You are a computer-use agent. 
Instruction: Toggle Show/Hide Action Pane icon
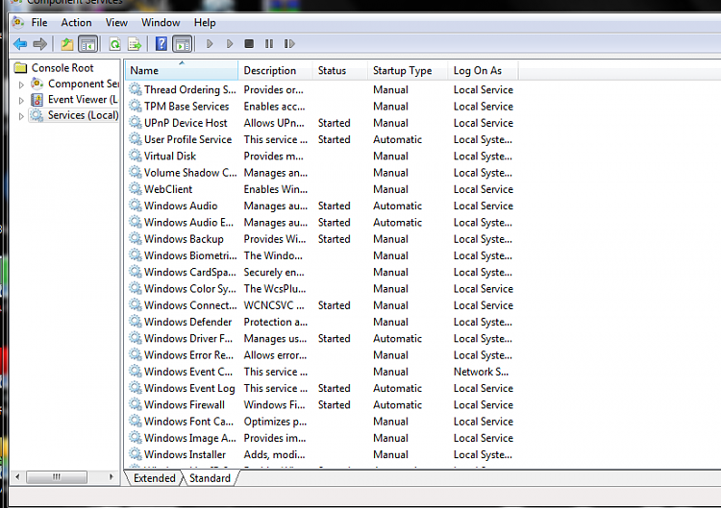pyautogui.click(x=183, y=44)
